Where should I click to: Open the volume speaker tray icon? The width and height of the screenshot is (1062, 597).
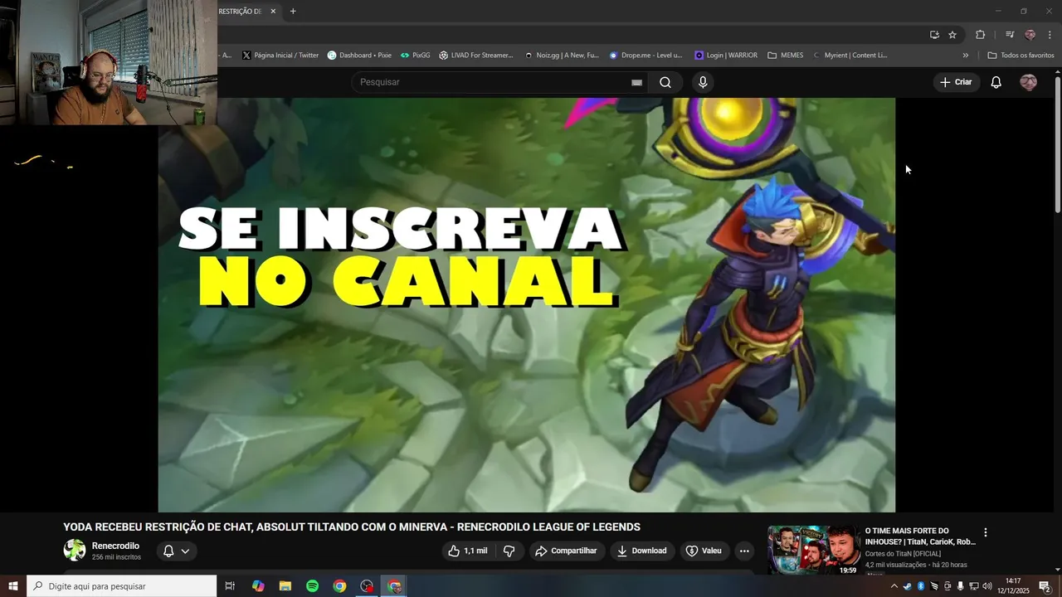tap(987, 586)
